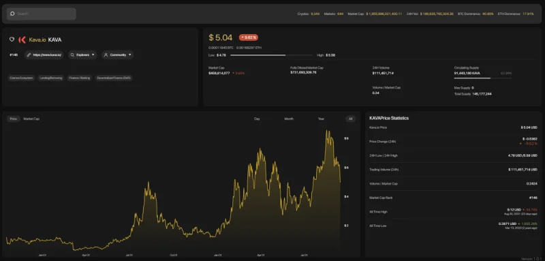Click the 24H Low / 24H High value
Screen dimensions: 545x261
click(523, 155)
